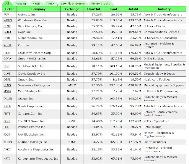Click the Float column header
189x164 pixels.
(113, 9)
